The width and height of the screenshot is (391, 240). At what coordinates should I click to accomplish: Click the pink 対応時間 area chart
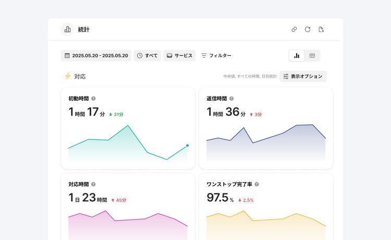pos(128,226)
